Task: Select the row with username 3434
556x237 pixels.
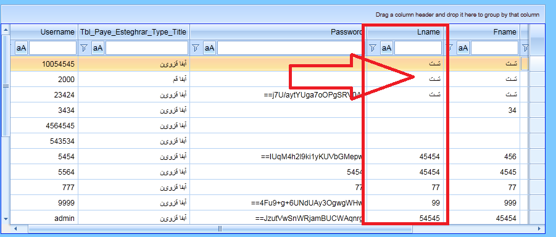Action: click(x=270, y=110)
